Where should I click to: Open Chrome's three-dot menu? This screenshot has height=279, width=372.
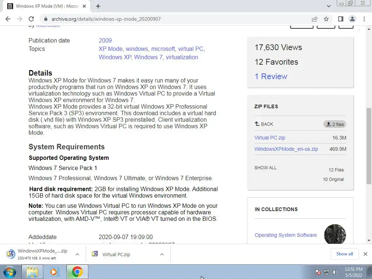364,19
